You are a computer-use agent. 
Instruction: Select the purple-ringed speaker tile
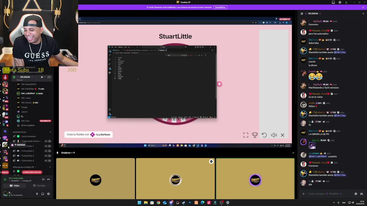pos(255,179)
